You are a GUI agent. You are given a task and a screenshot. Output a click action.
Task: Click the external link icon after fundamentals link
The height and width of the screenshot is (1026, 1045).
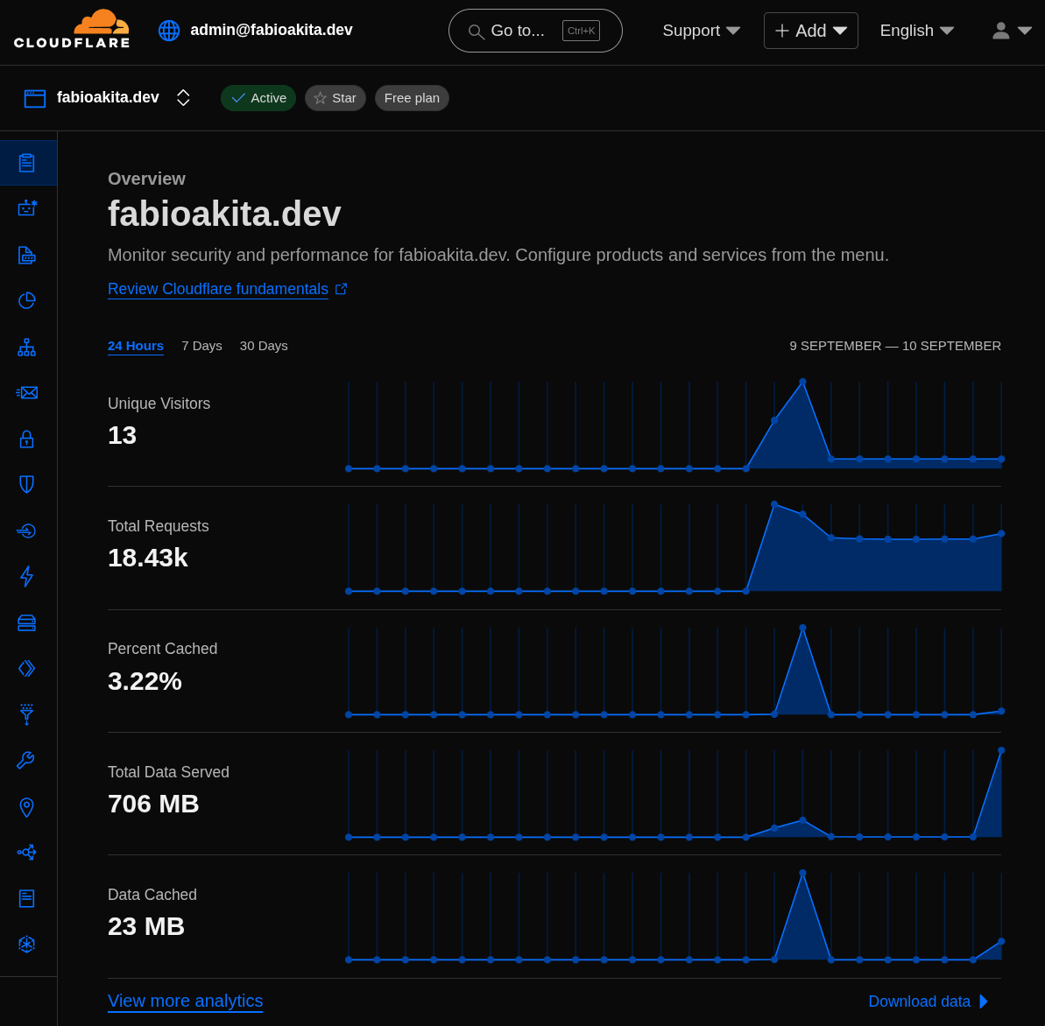[342, 289]
